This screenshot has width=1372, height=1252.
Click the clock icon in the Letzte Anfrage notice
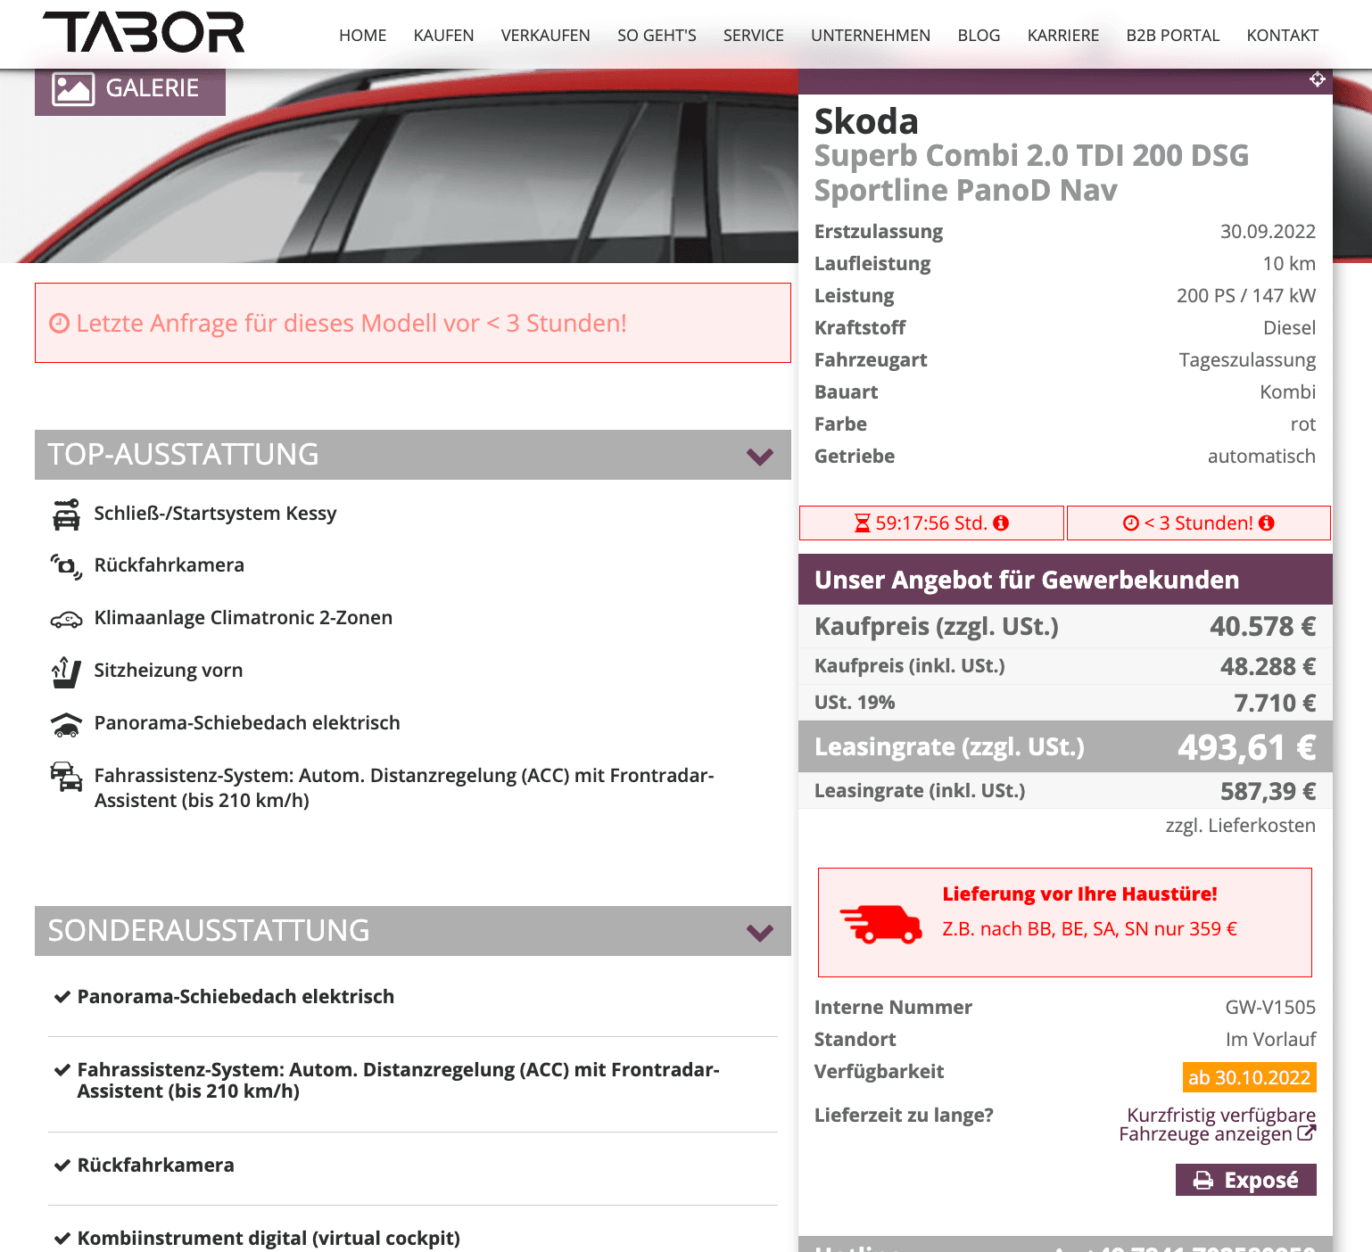pyautogui.click(x=59, y=323)
